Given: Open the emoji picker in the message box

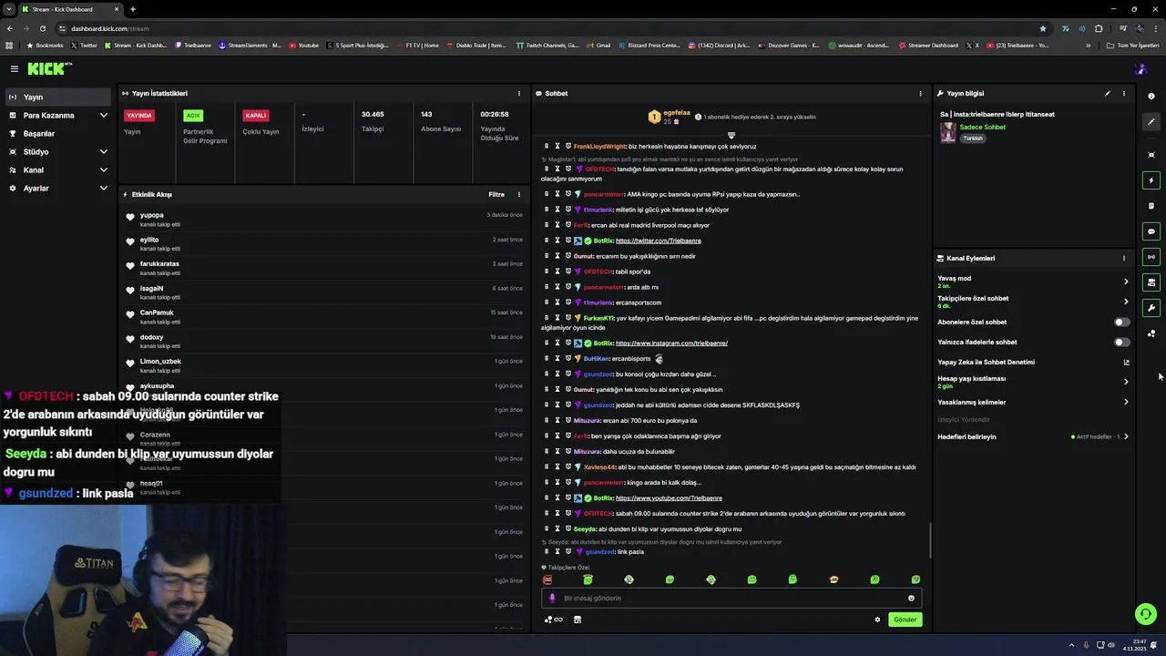Looking at the screenshot, I should pyautogui.click(x=911, y=599).
